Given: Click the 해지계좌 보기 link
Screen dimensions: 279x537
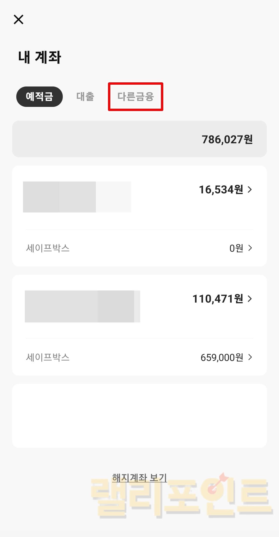Looking at the screenshot, I should tap(139, 478).
